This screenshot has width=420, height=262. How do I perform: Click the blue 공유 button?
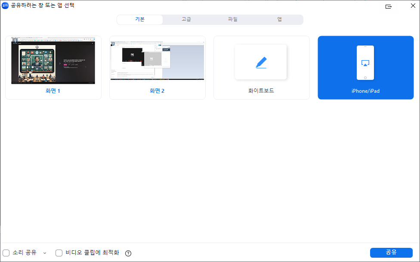pyautogui.click(x=391, y=253)
